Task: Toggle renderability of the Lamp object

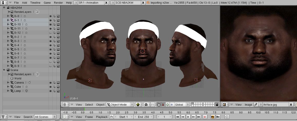Action: point(58,91)
